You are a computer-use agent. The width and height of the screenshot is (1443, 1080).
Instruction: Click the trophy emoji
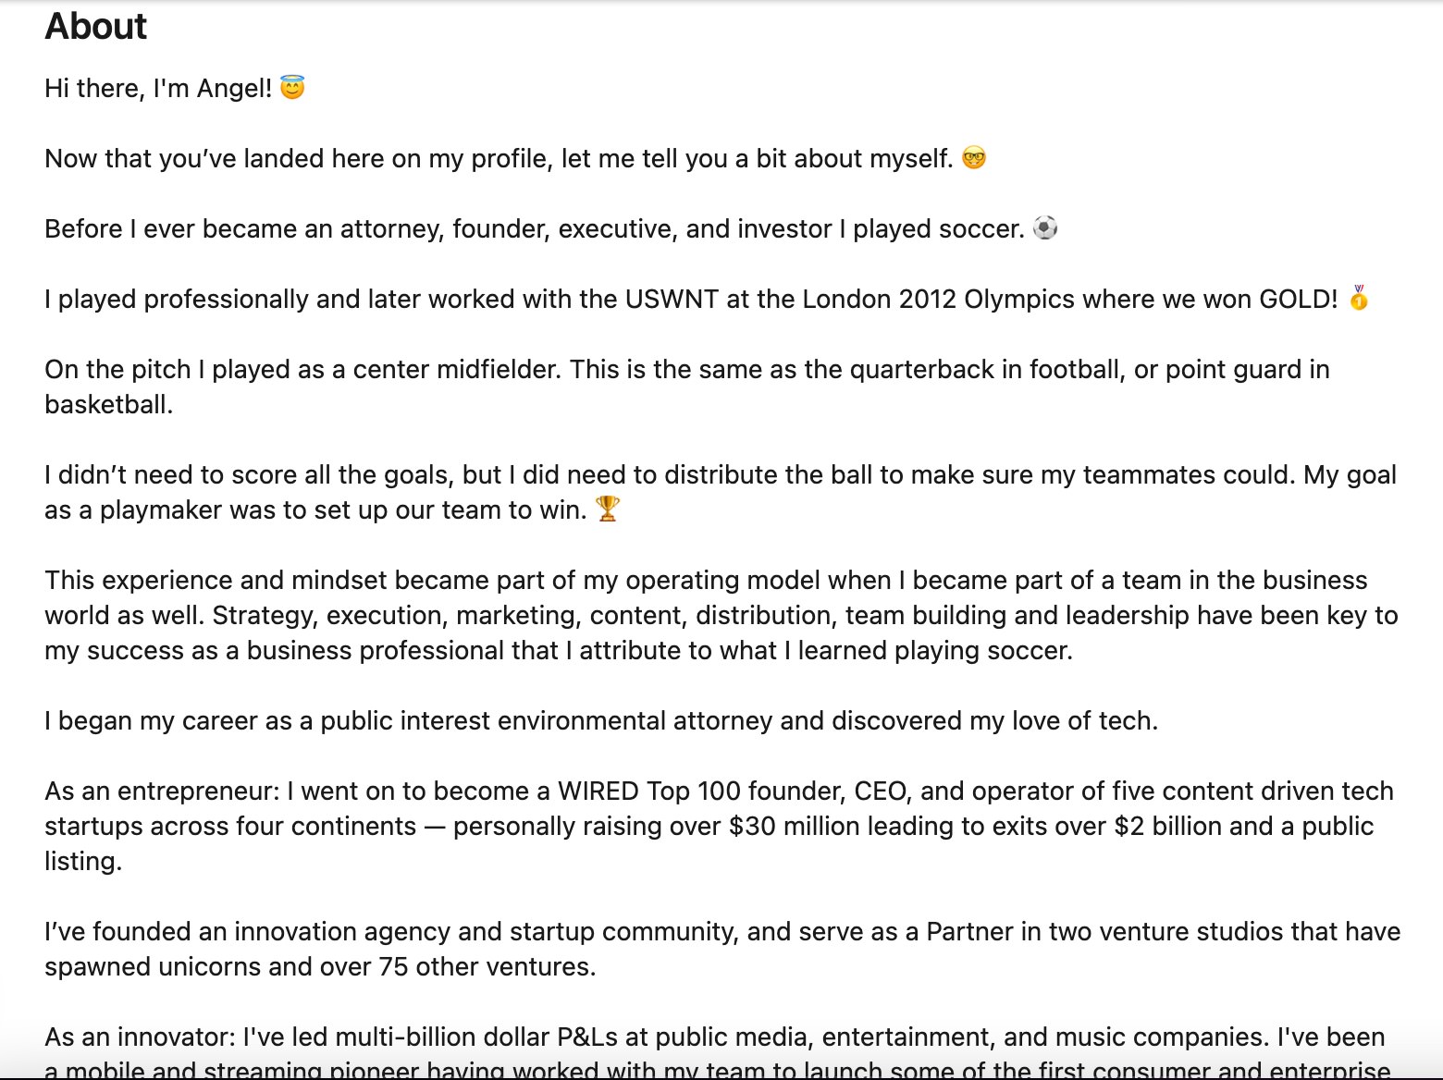608,509
